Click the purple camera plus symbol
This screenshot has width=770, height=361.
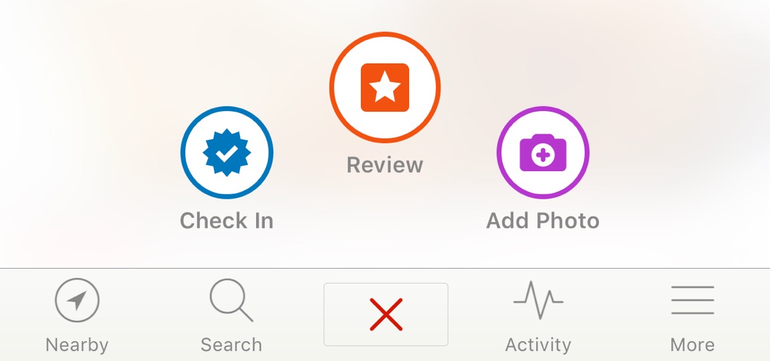pyautogui.click(x=543, y=152)
